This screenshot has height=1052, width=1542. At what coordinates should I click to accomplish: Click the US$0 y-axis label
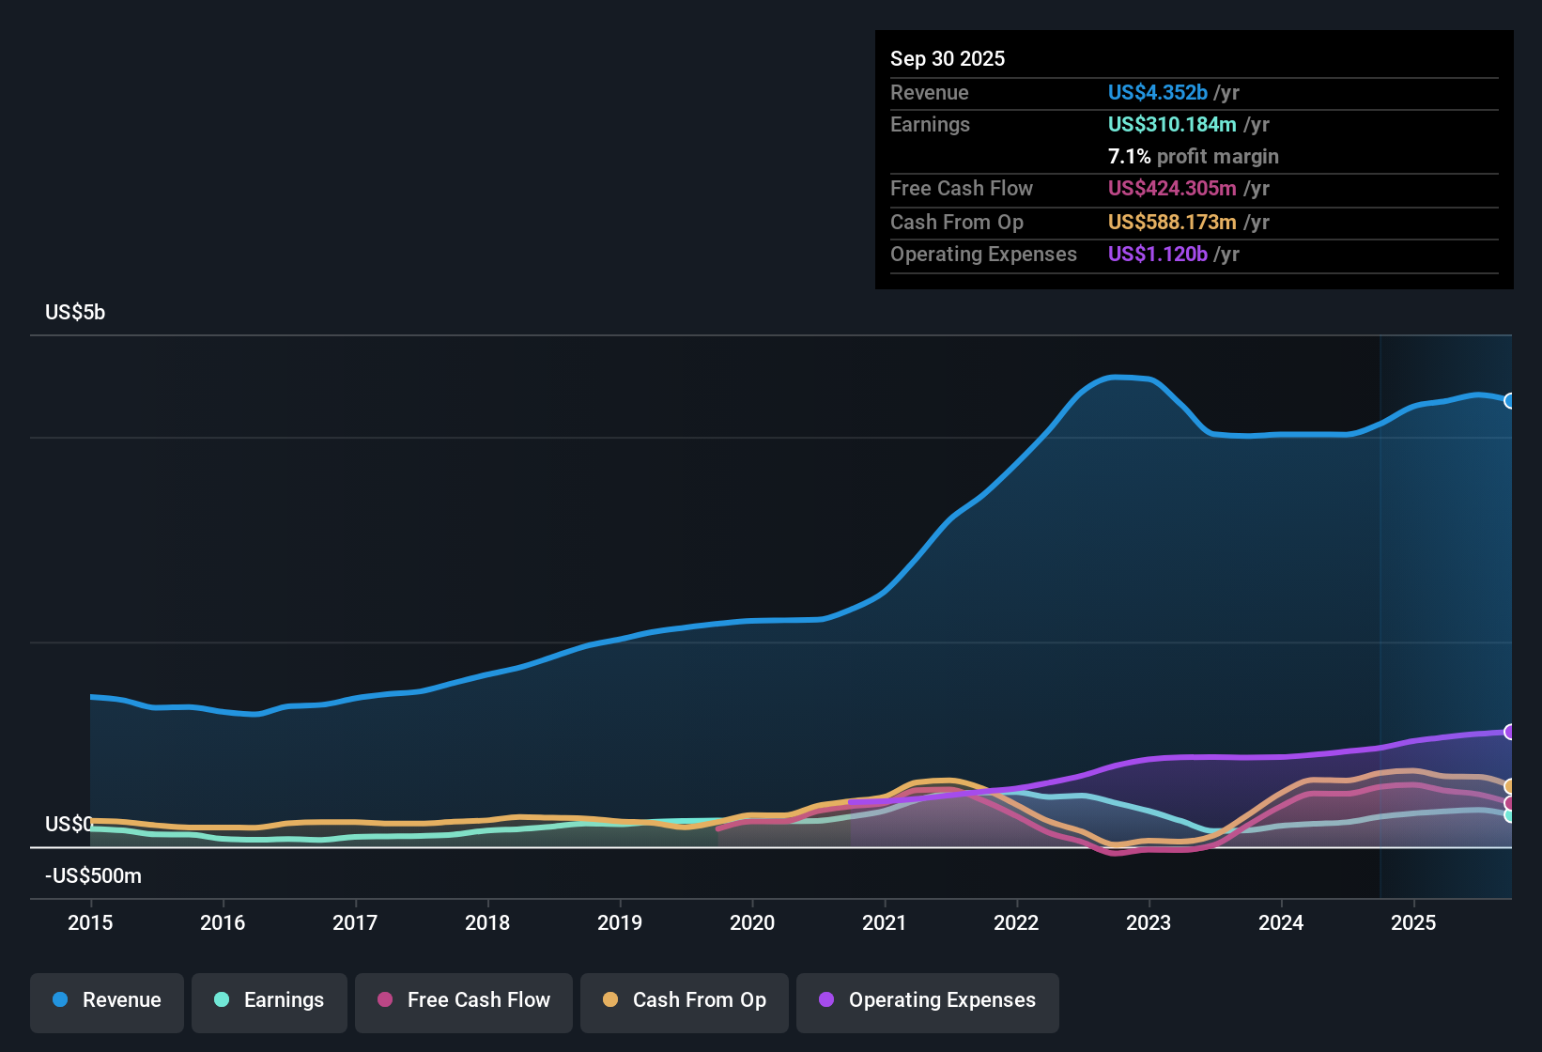click(x=69, y=824)
